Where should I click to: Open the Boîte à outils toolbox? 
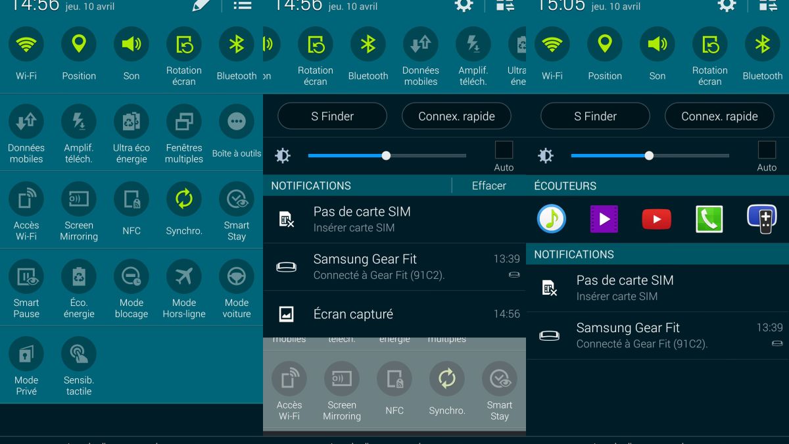[x=237, y=122]
